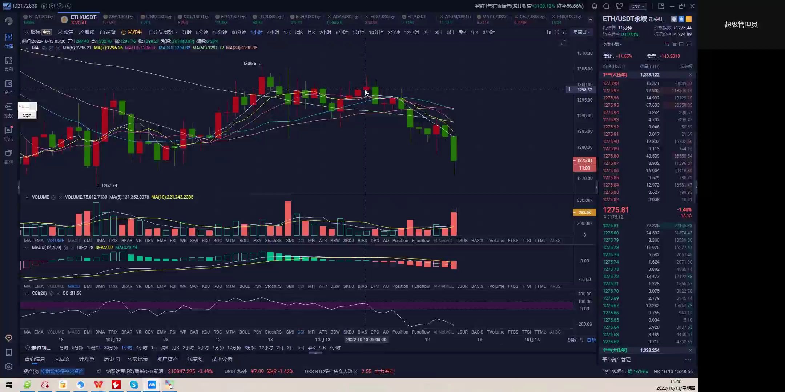This screenshot has height=392, width=785.
Task: Toggle percent scale % on the time axis
Action: pos(581,340)
